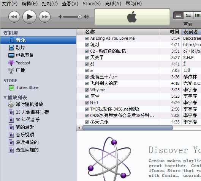Select 音乐 in the library sidebar
The width and height of the screenshot is (201, 181).
tap(38, 40)
